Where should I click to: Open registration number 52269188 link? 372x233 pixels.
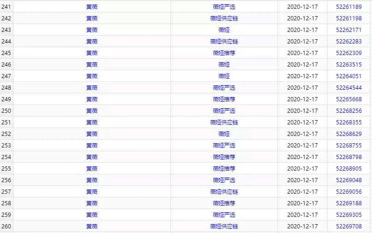(349, 203)
